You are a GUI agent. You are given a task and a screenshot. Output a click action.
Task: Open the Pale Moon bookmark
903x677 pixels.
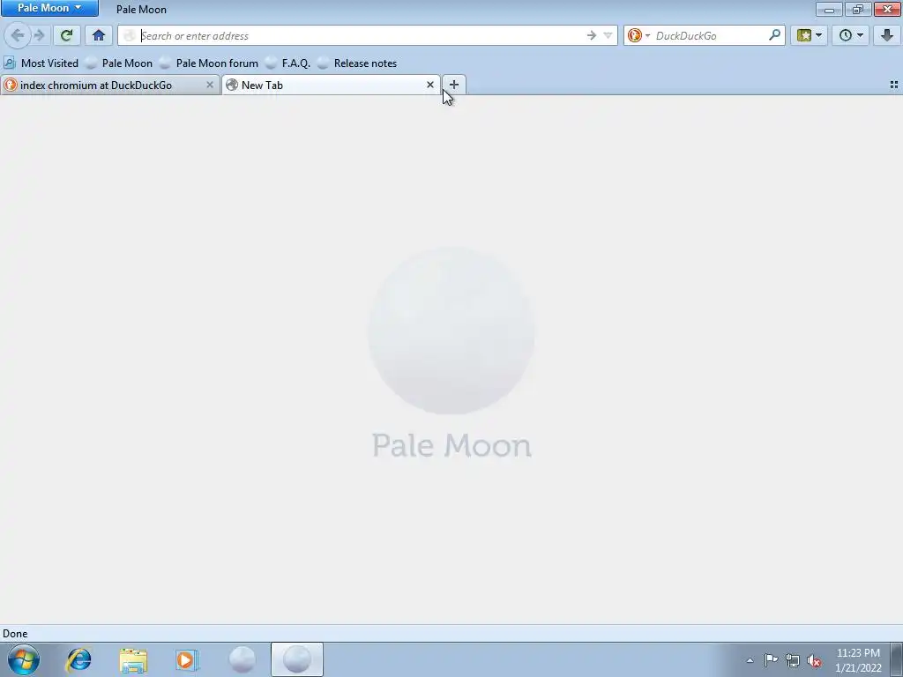click(119, 63)
